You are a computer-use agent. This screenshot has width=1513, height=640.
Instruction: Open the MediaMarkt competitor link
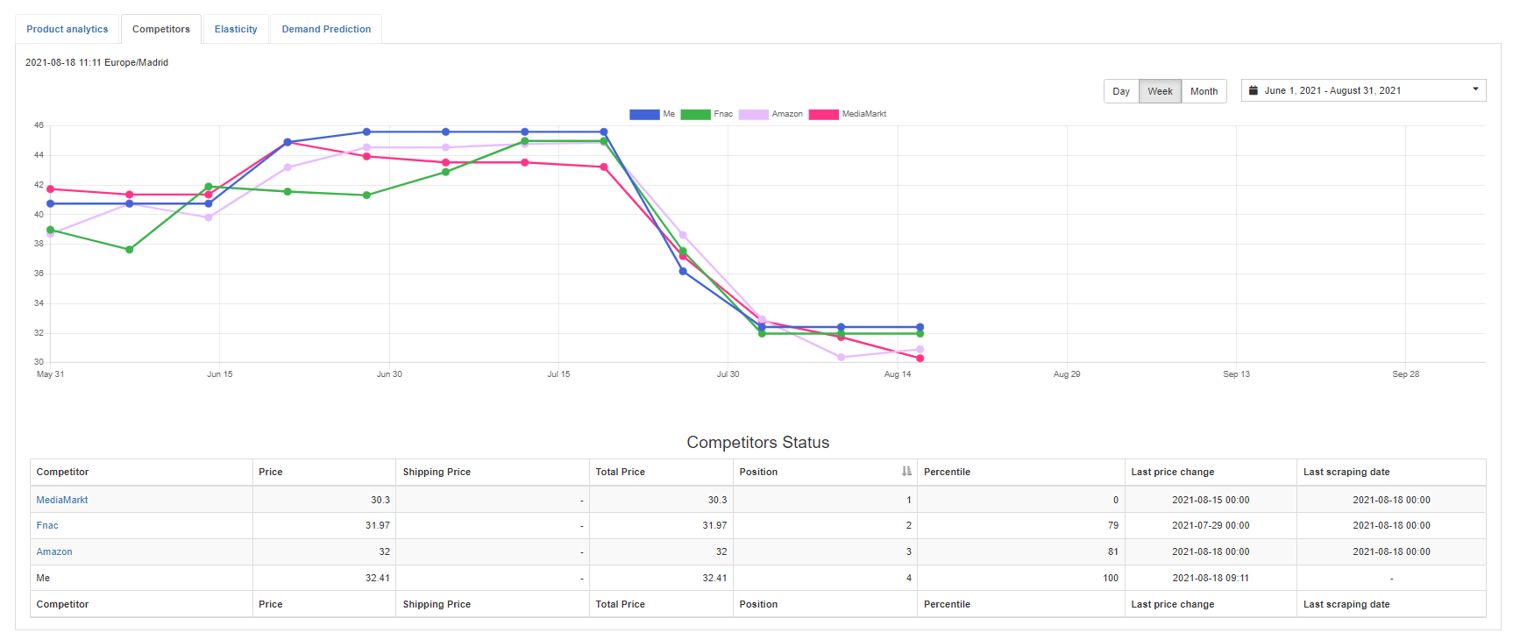[x=62, y=500]
